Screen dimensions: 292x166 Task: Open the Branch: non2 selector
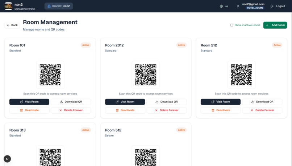pos(59,6)
